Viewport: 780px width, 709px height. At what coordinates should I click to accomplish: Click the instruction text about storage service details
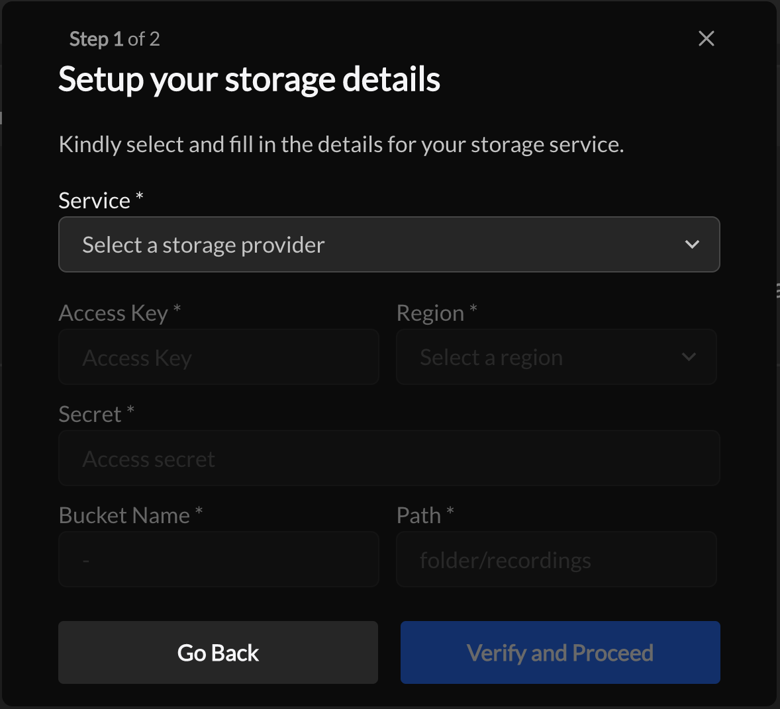[x=342, y=144]
